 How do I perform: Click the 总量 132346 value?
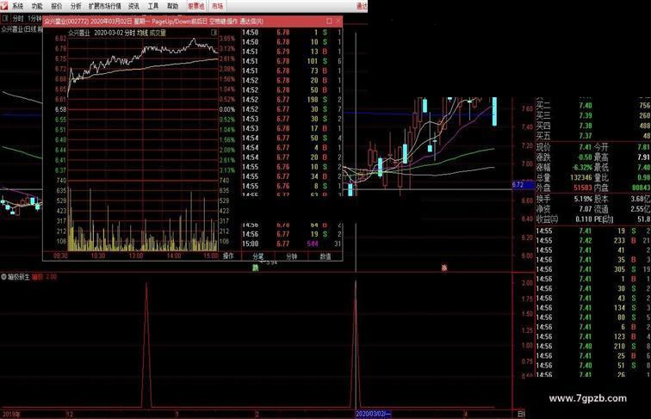[581, 177]
